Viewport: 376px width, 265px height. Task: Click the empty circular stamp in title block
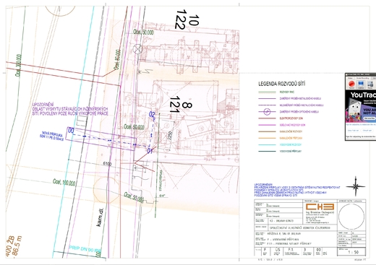tap(351, 217)
